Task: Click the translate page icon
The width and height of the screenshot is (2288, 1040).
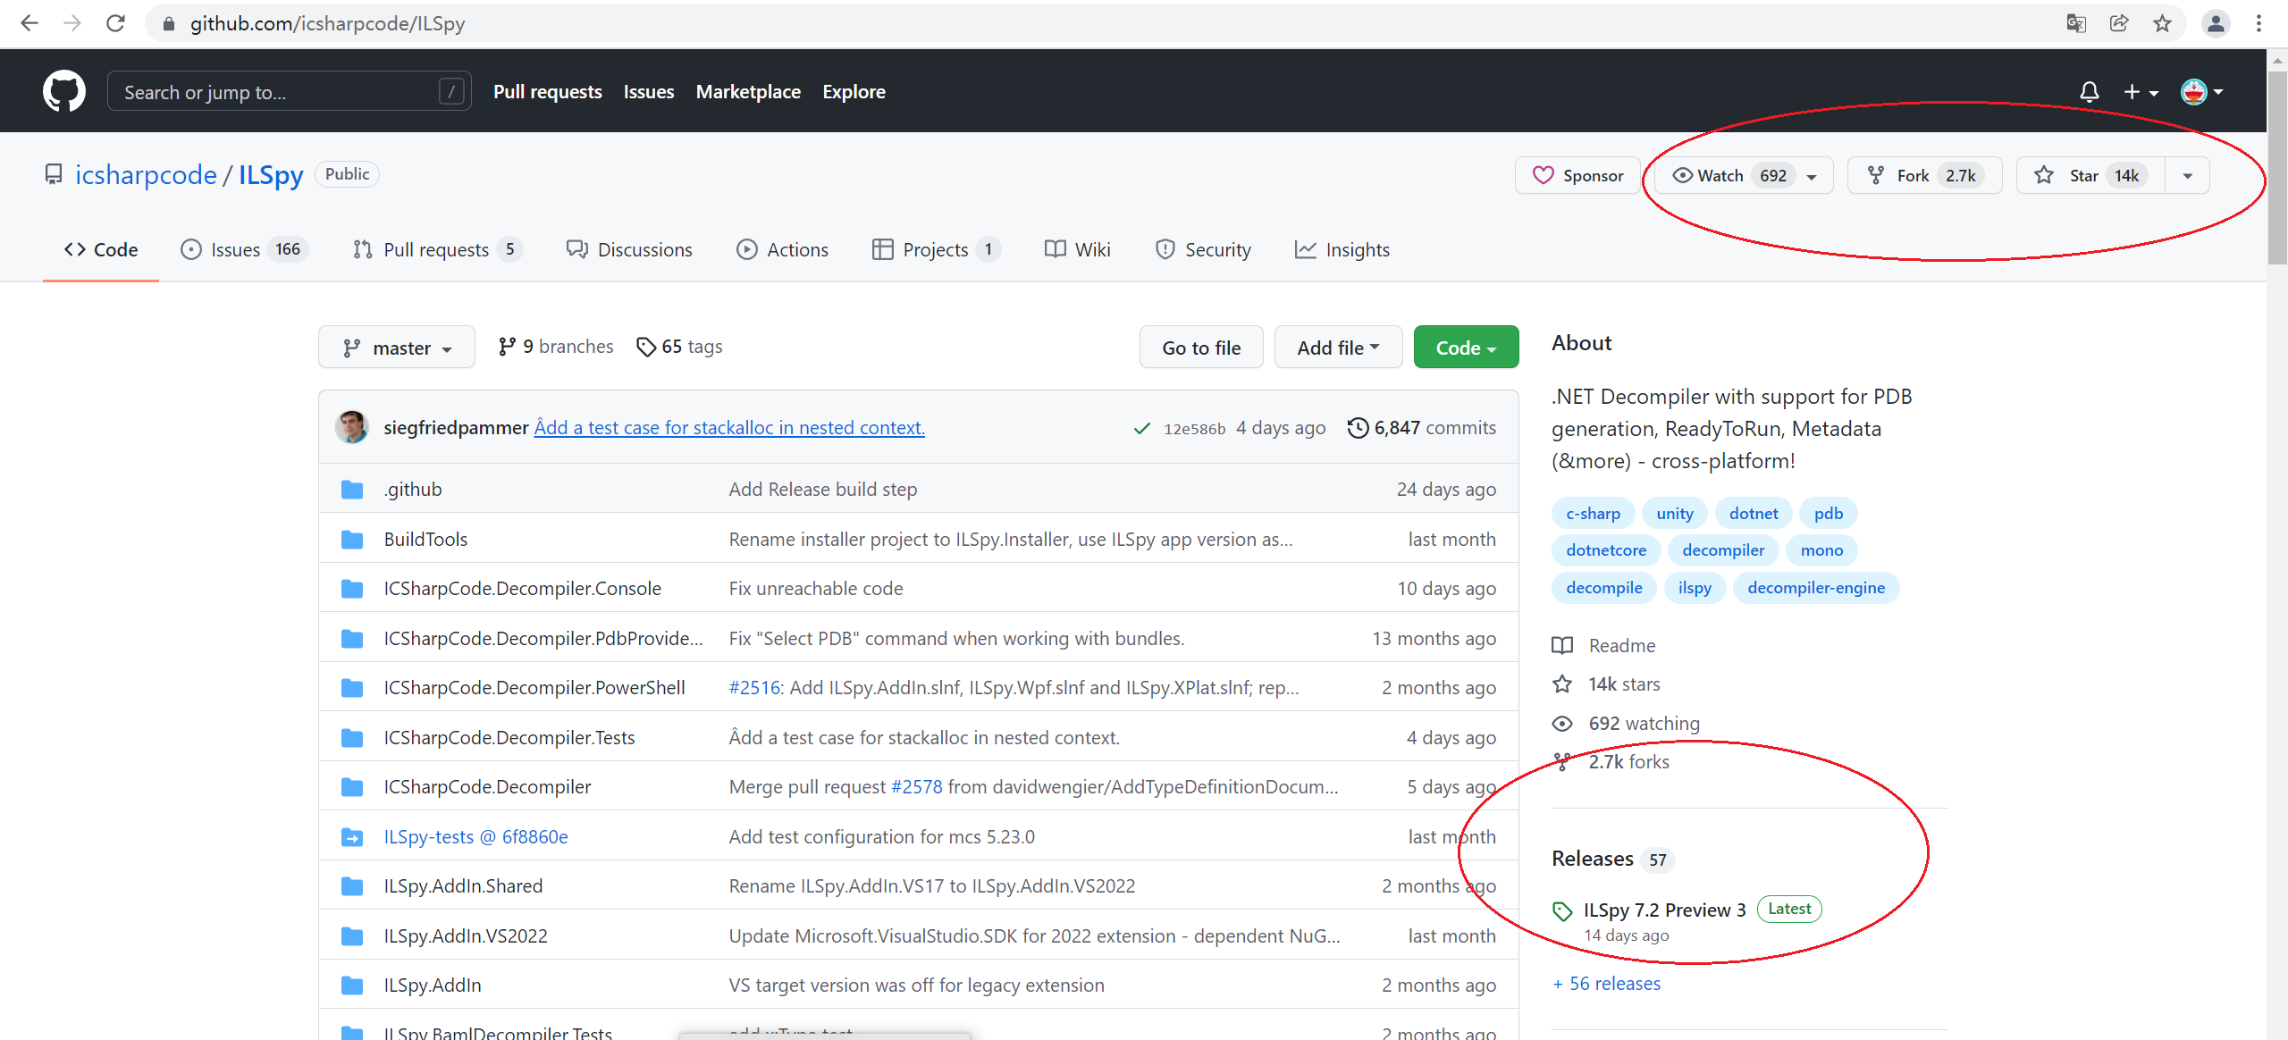Action: click(2076, 23)
